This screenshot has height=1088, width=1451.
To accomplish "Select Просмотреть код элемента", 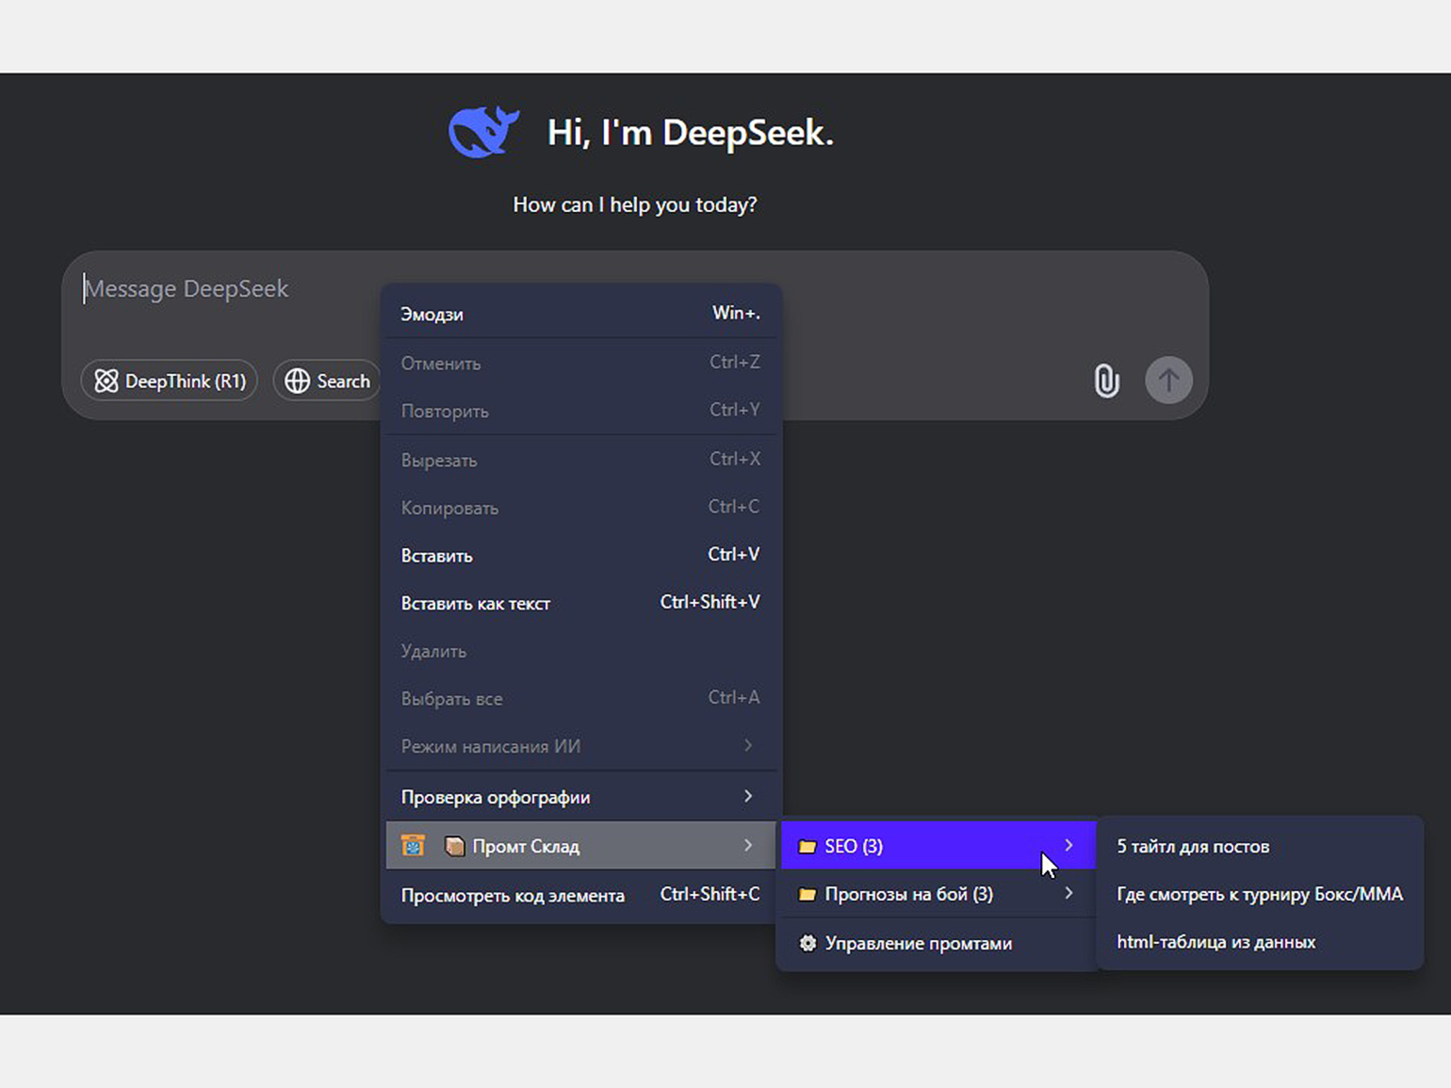I will [580, 895].
